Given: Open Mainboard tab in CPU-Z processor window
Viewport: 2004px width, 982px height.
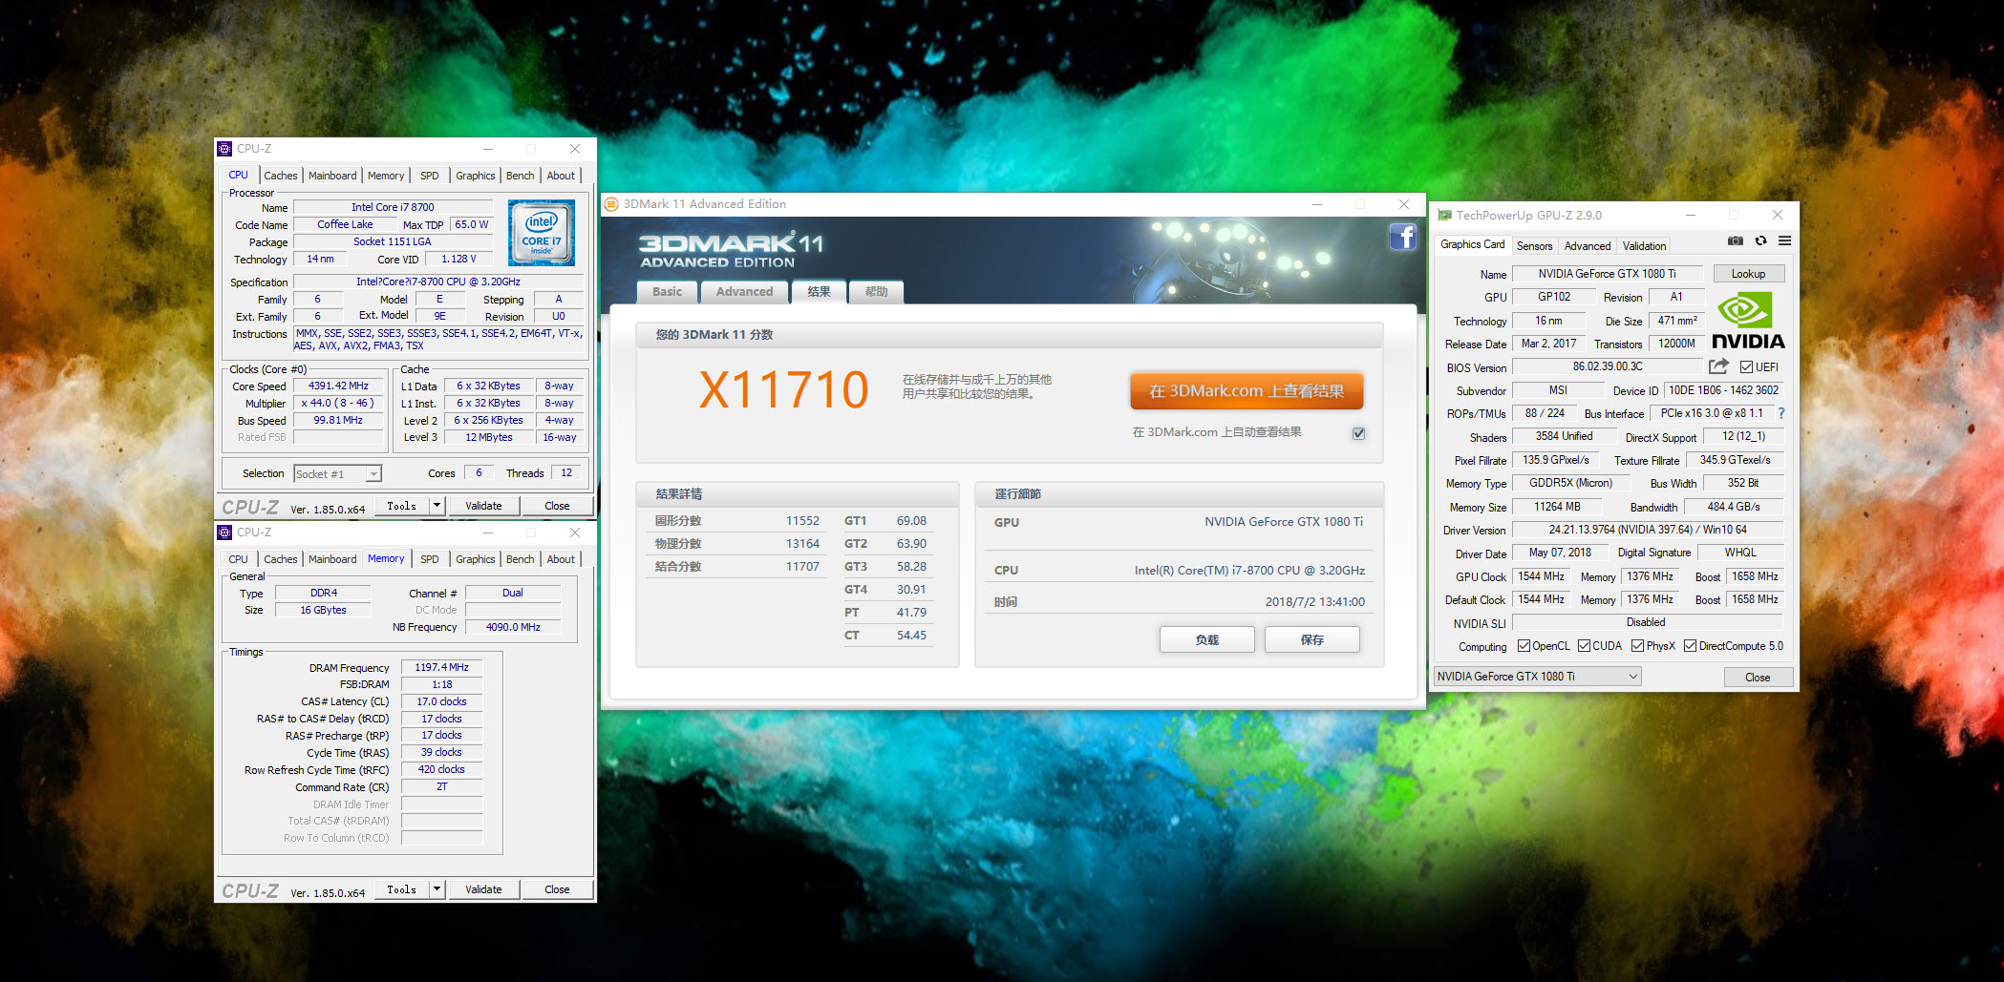Looking at the screenshot, I should click(x=332, y=176).
